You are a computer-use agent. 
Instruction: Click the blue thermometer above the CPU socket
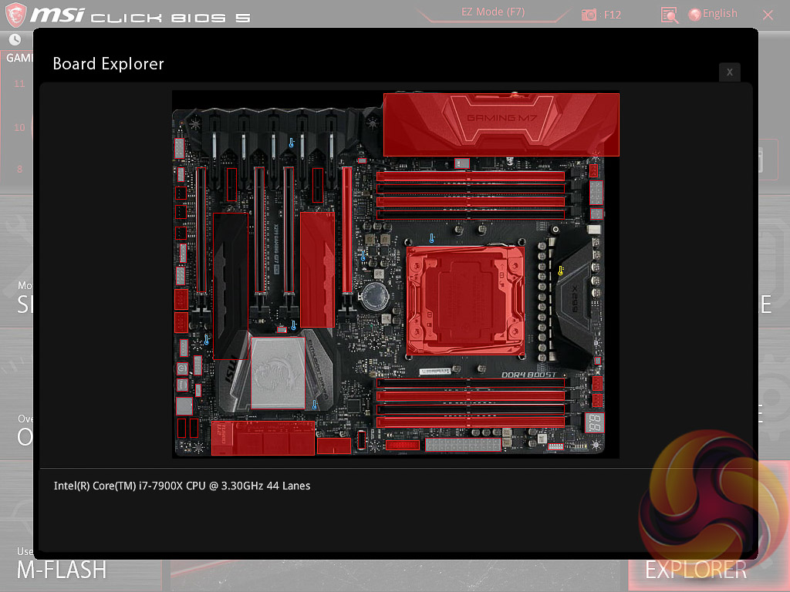(432, 238)
